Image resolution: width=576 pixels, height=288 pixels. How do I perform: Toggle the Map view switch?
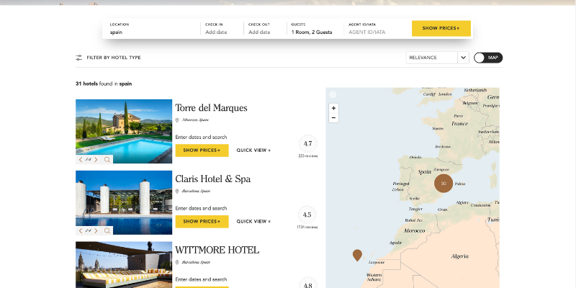click(x=487, y=58)
